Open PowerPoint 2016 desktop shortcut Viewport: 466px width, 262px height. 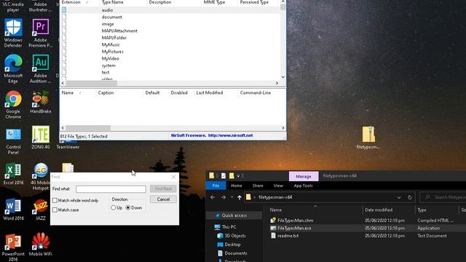click(13, 247)
